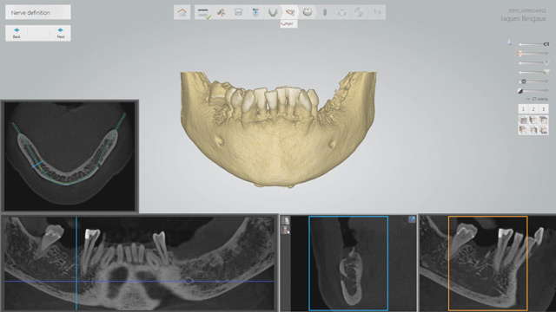Open the tools step beside the order icon

(221, 13)
